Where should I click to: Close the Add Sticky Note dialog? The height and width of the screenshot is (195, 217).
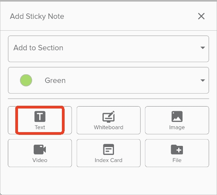coord(201,16)
